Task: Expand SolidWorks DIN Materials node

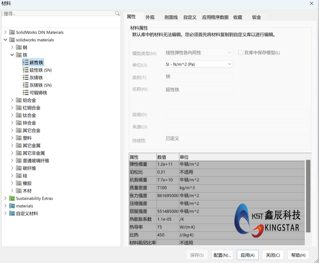Action: 5,32
